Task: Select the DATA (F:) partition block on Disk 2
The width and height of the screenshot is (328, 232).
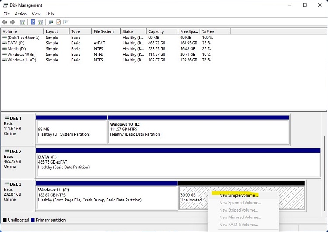Action: (x=178, y=163)
